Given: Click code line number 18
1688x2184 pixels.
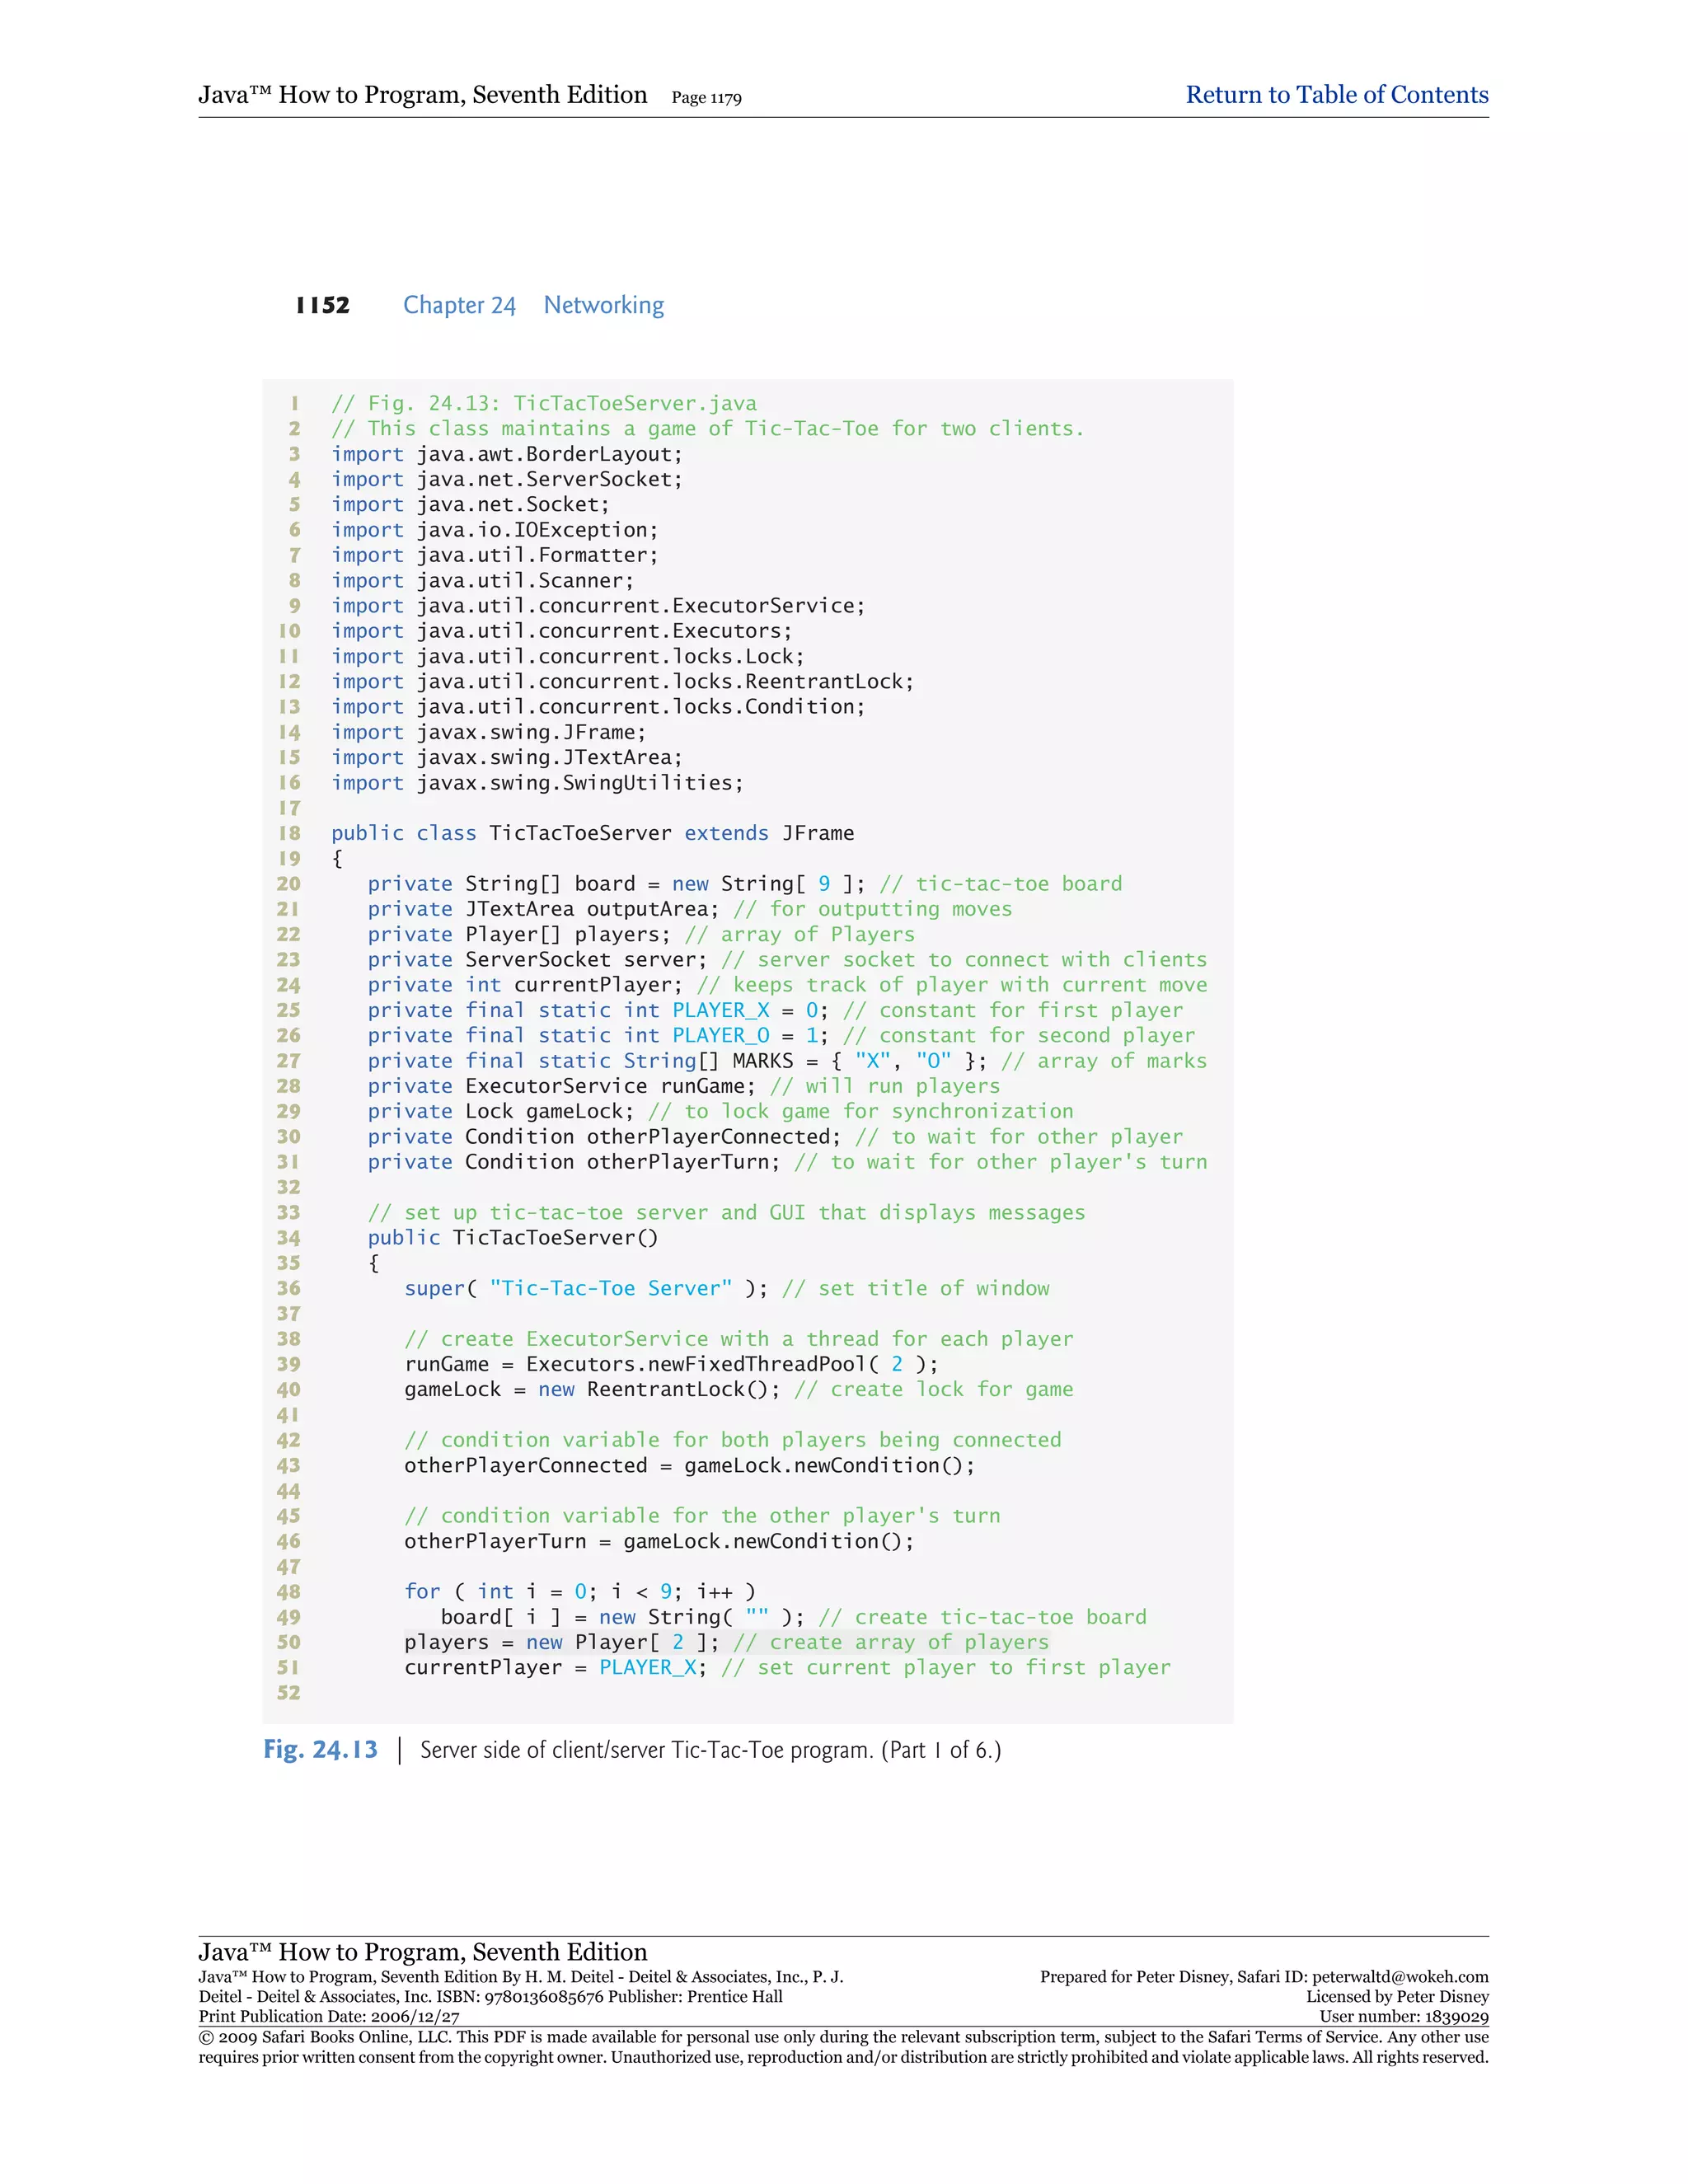Looking at the screenshot, I should (289, 833).
